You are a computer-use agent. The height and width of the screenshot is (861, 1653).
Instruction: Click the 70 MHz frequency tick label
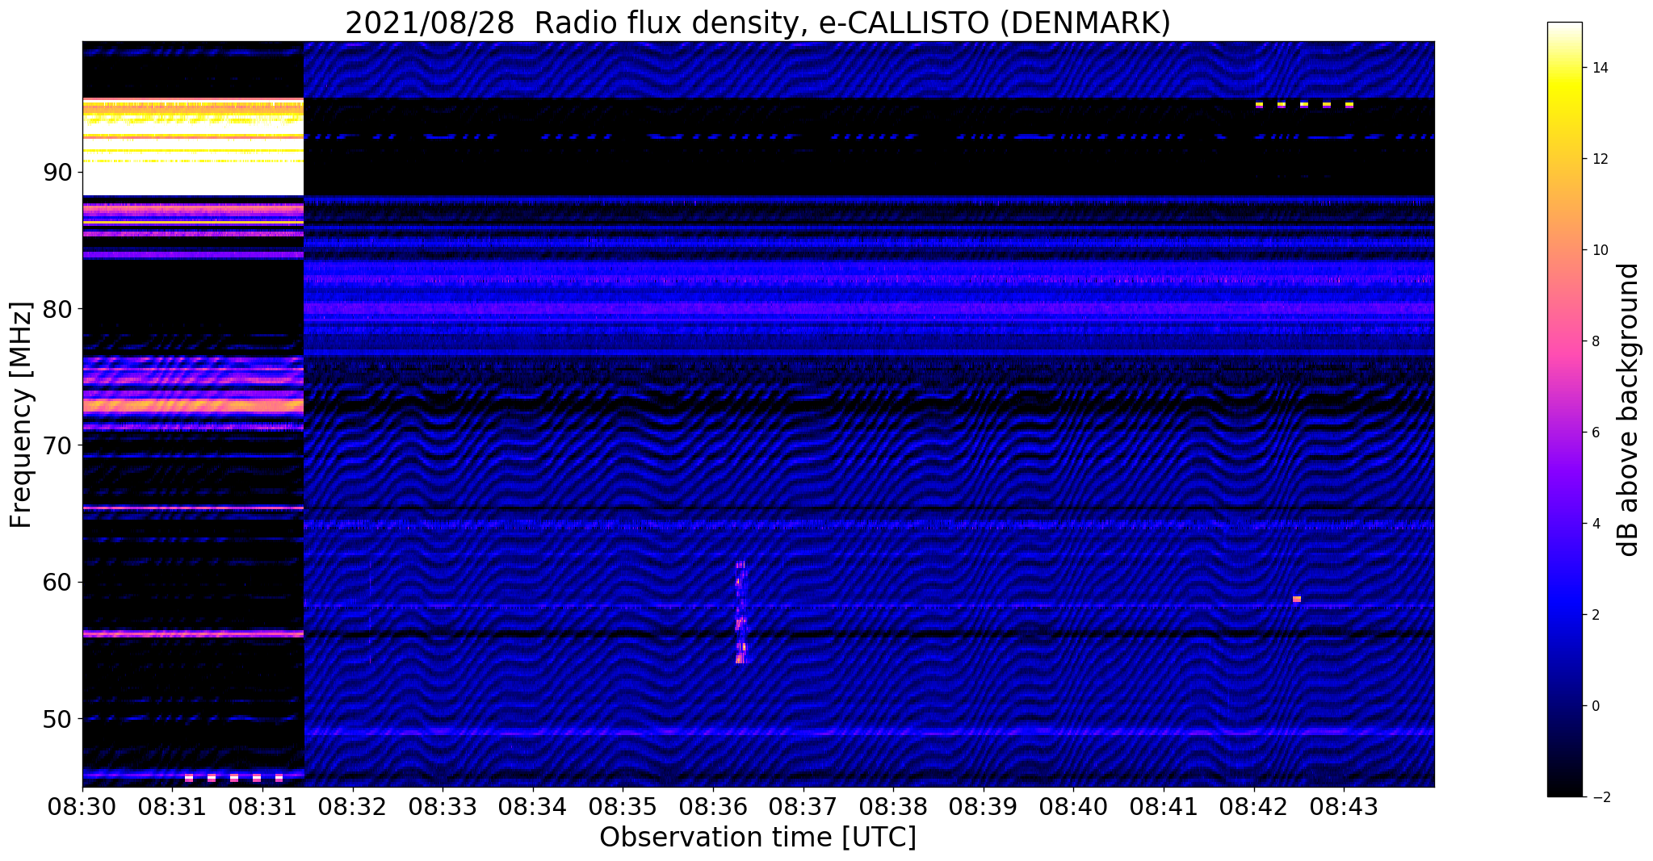56,445
